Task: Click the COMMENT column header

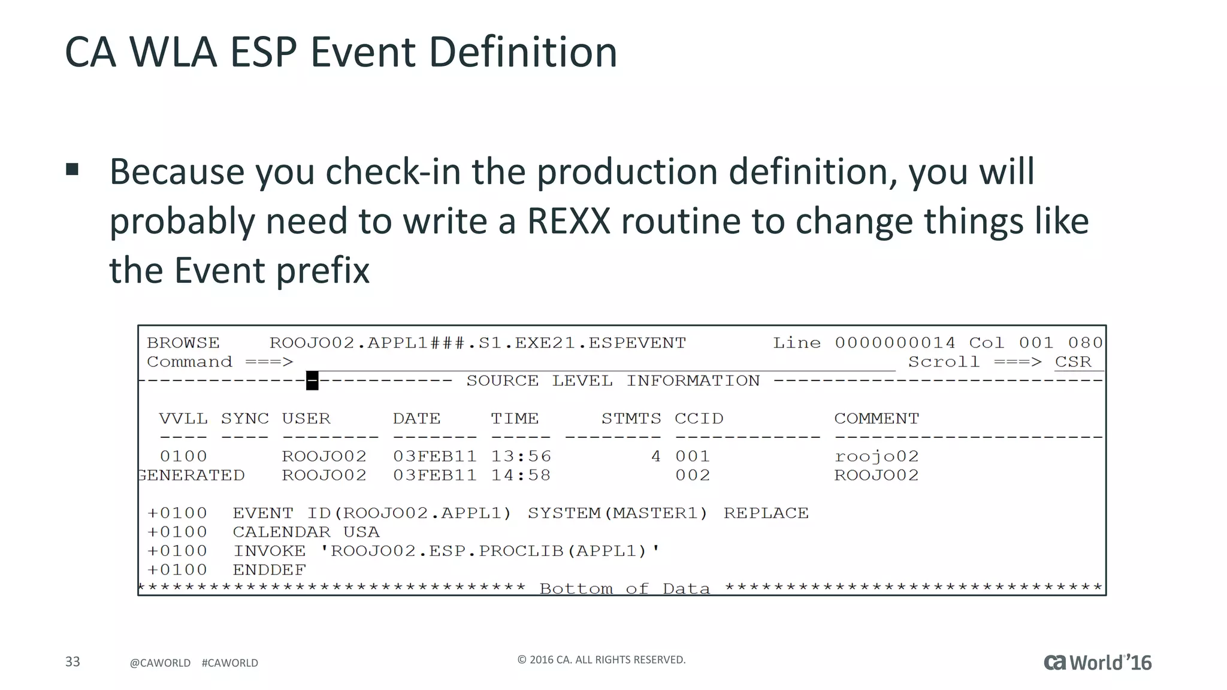Action: 877,419
